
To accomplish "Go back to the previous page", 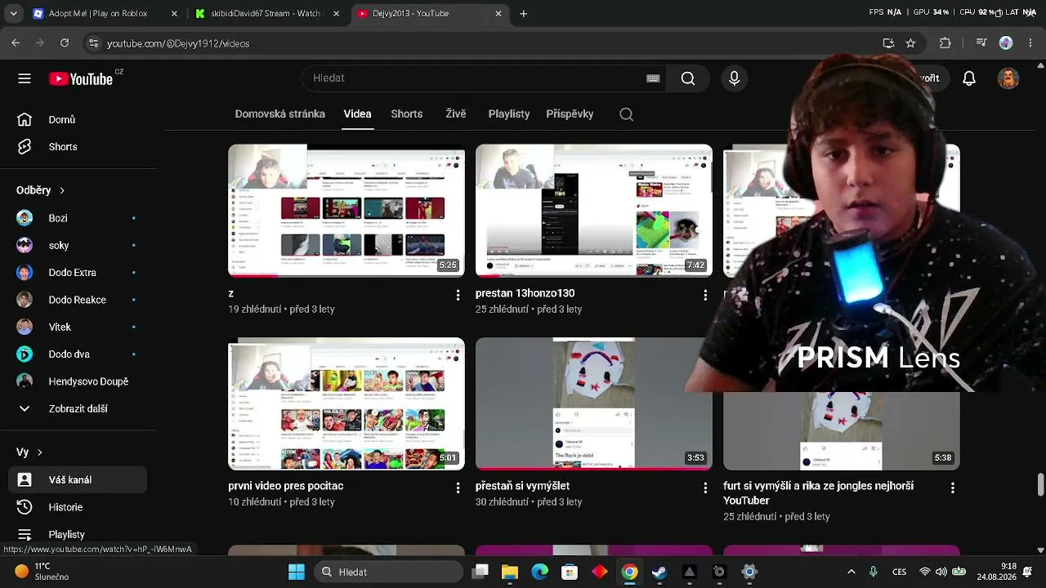I will point(16,43).
